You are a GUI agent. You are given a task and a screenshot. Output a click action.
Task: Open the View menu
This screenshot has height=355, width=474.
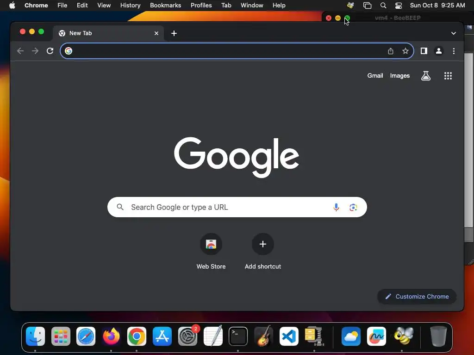pyautogui.click(x=104, y=6)
